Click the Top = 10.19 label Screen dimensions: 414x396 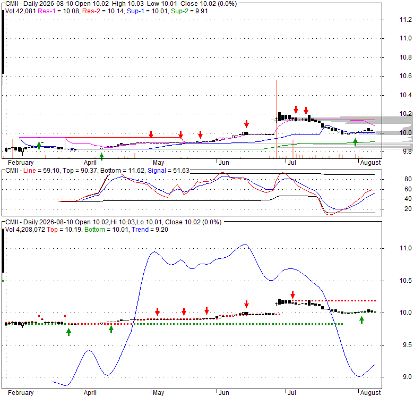64,230
